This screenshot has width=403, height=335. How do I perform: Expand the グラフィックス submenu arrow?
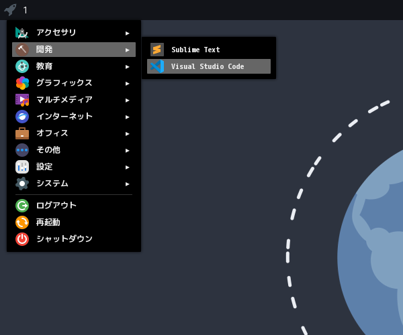127,84
